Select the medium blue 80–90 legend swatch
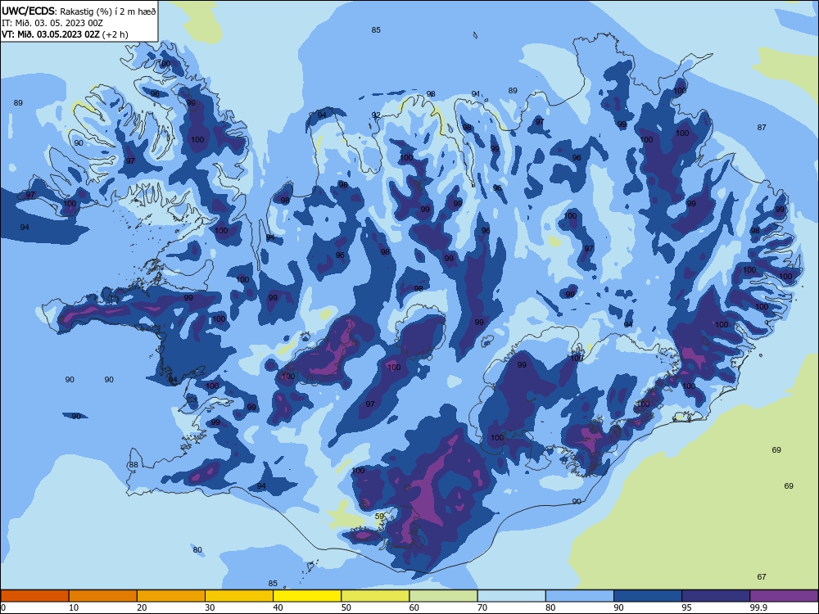The image size is (819, 614). [x=580, y=596]
